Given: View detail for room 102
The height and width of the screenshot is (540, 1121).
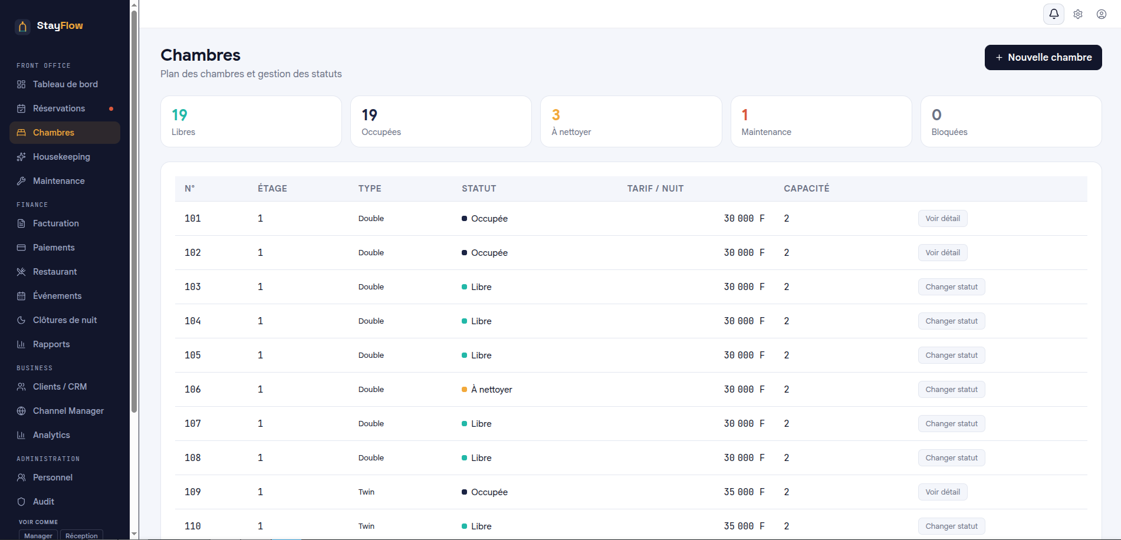Looking at the screenshot, I should 942,253.
